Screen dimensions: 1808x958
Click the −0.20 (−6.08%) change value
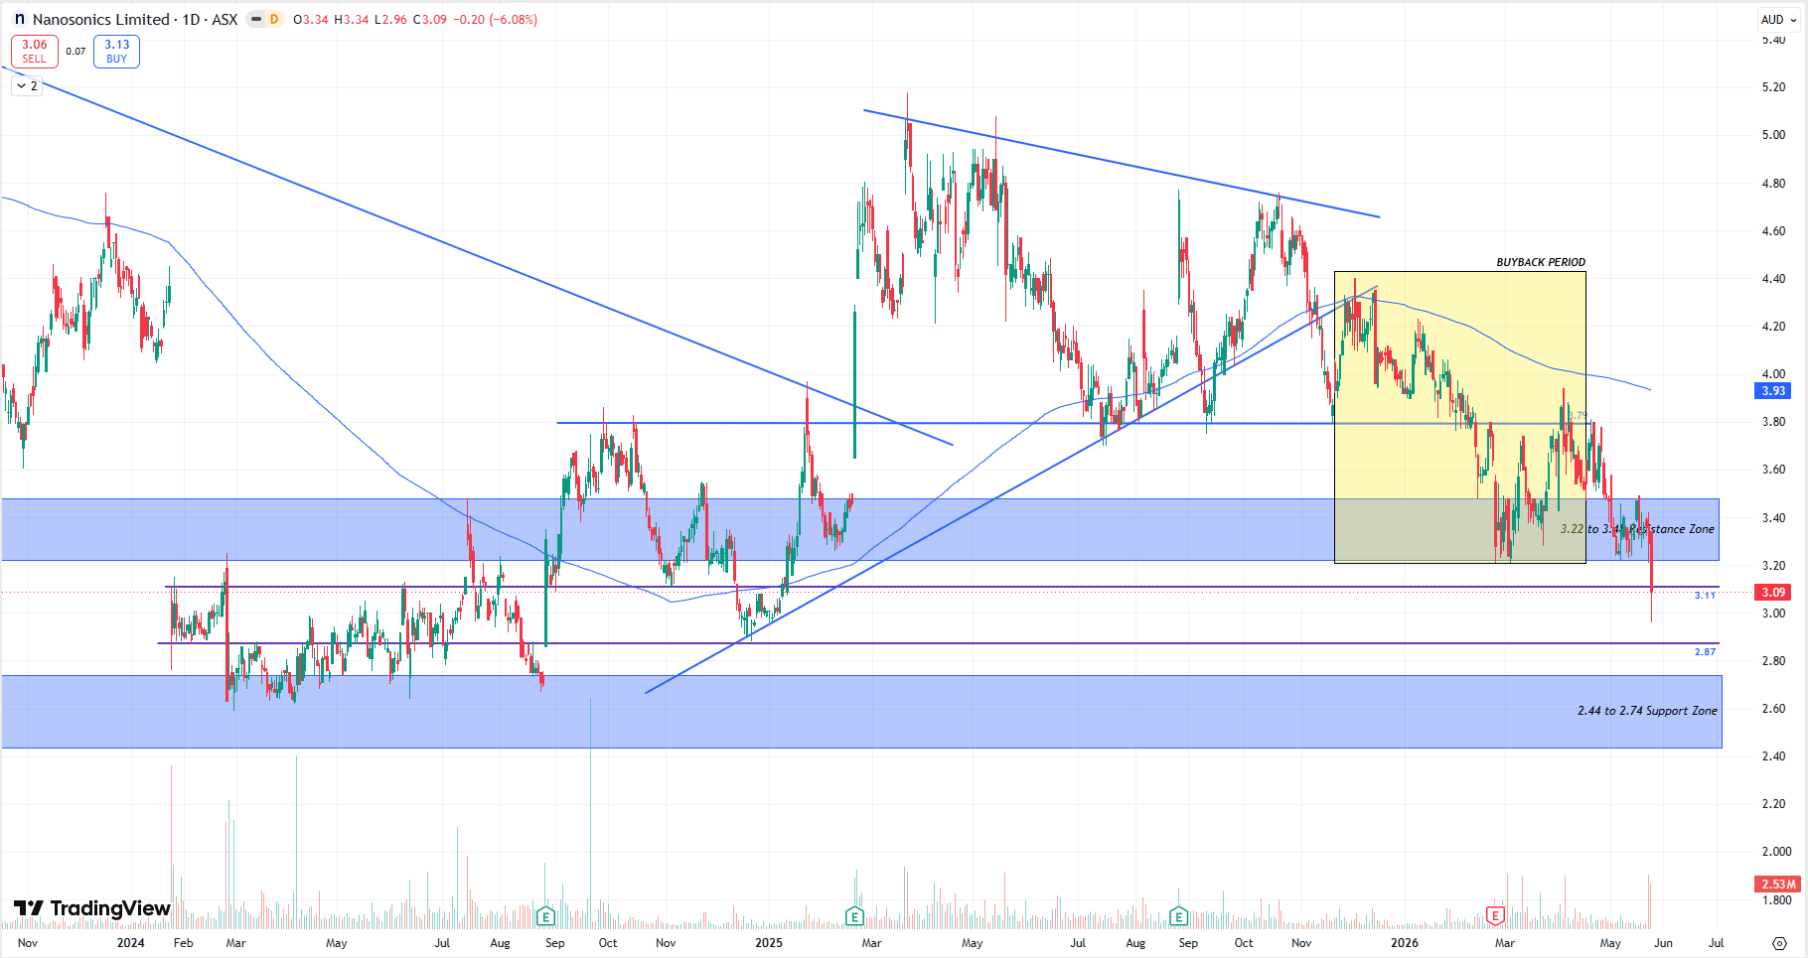[x=495, y=20]
